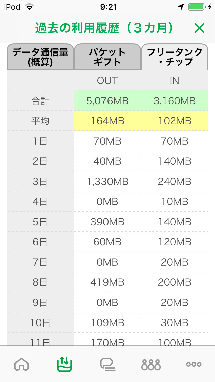Tap the location arrow status icon
The image size is (215, 382).
(181, 7)
